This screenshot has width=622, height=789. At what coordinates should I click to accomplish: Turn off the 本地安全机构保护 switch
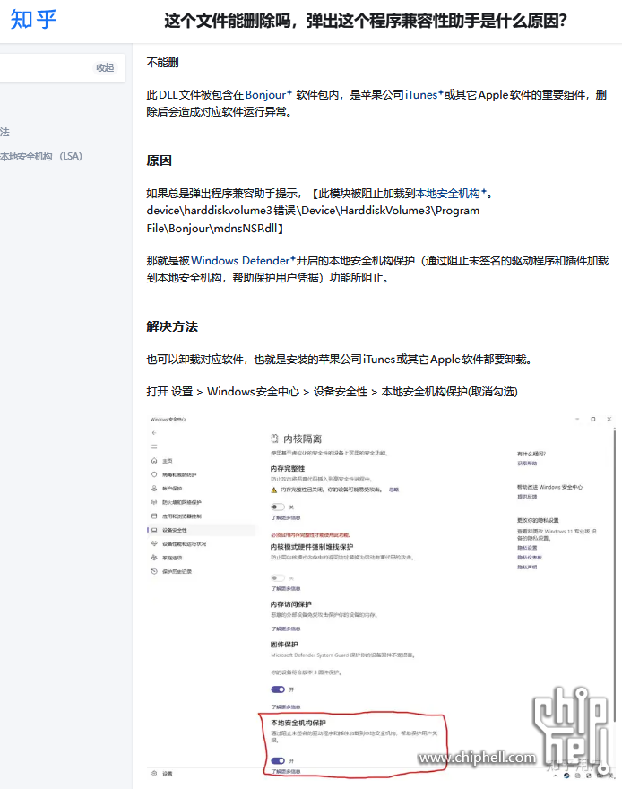277,760
